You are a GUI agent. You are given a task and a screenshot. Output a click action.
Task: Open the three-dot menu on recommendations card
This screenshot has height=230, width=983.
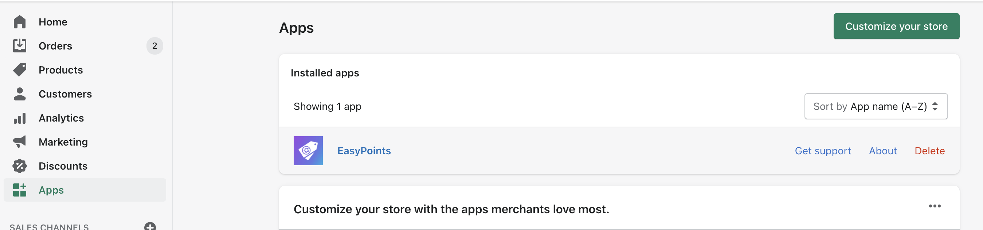[x=934, y=206]
